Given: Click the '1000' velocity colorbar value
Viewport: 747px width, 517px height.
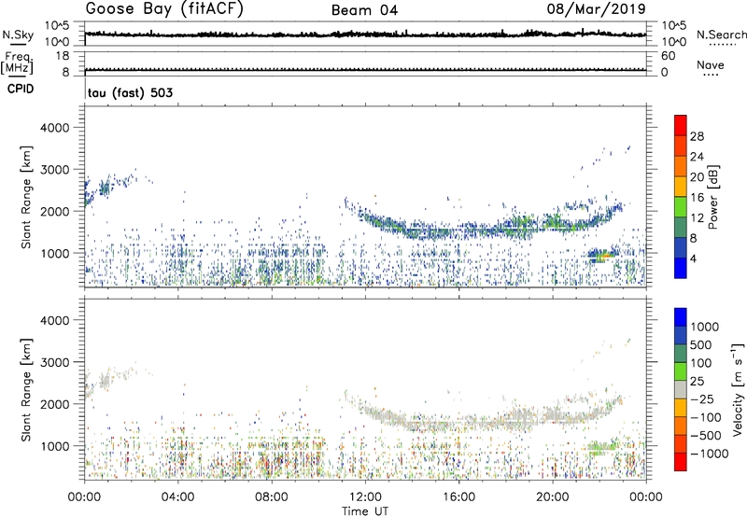Looking at the screenshot, I should (x=704, y=327).
